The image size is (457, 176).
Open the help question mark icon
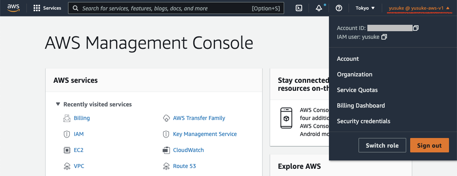point(339,8)
